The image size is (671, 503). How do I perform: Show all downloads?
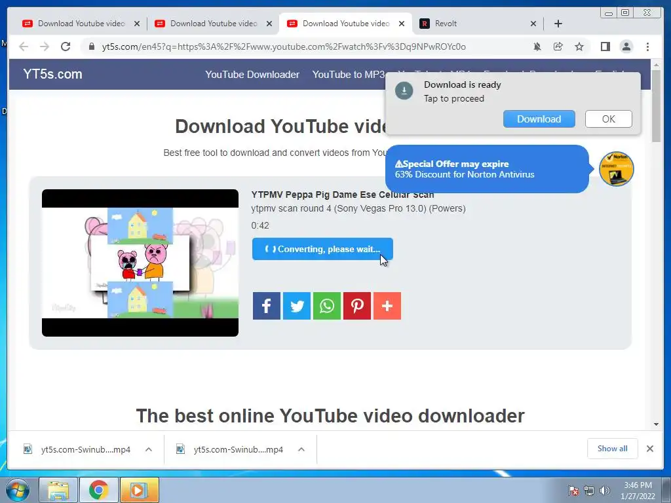613,449
